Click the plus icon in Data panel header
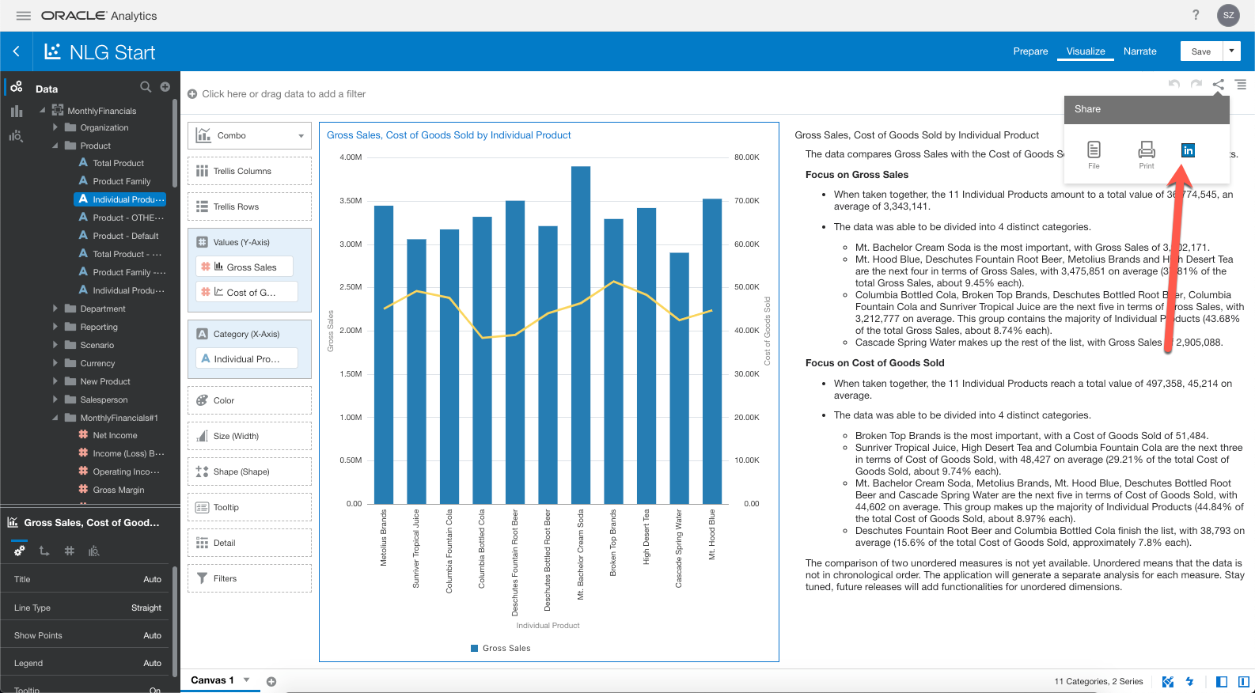Viewport: 1255px width, 693px height. (x=165, y=87)
